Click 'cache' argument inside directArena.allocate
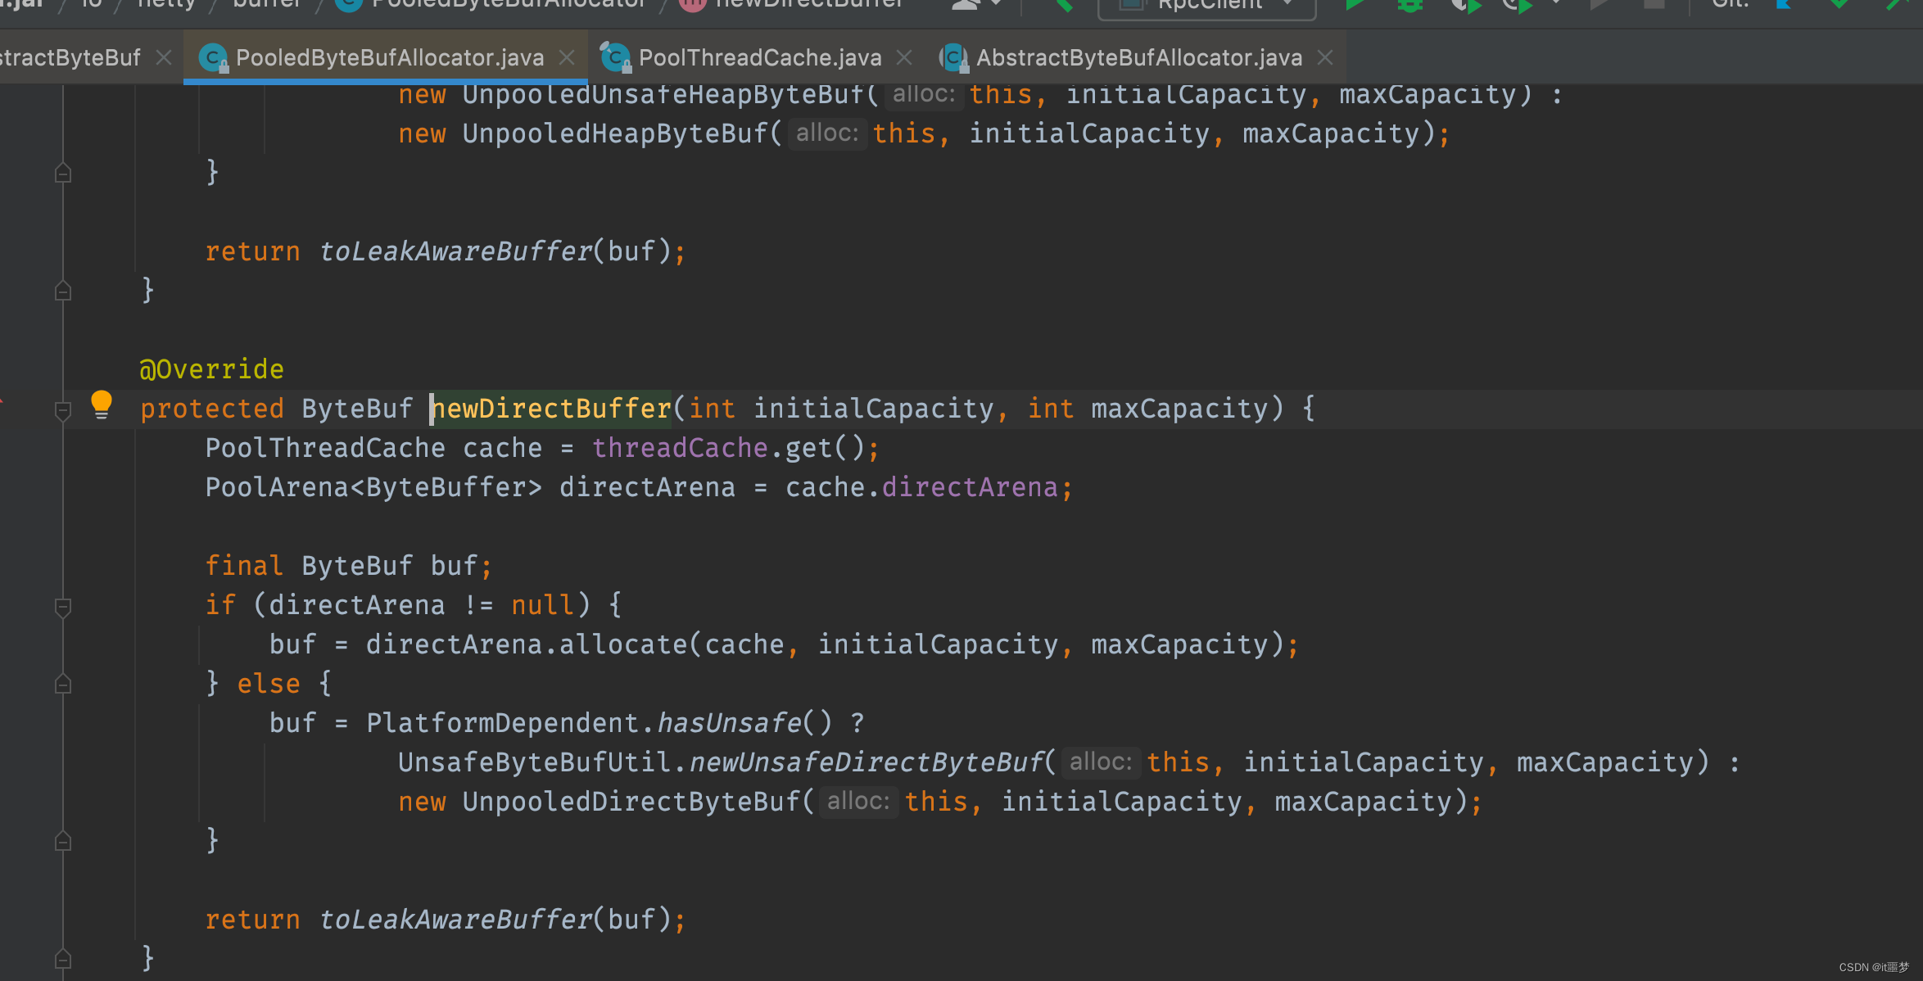 (x=744, y=644)
